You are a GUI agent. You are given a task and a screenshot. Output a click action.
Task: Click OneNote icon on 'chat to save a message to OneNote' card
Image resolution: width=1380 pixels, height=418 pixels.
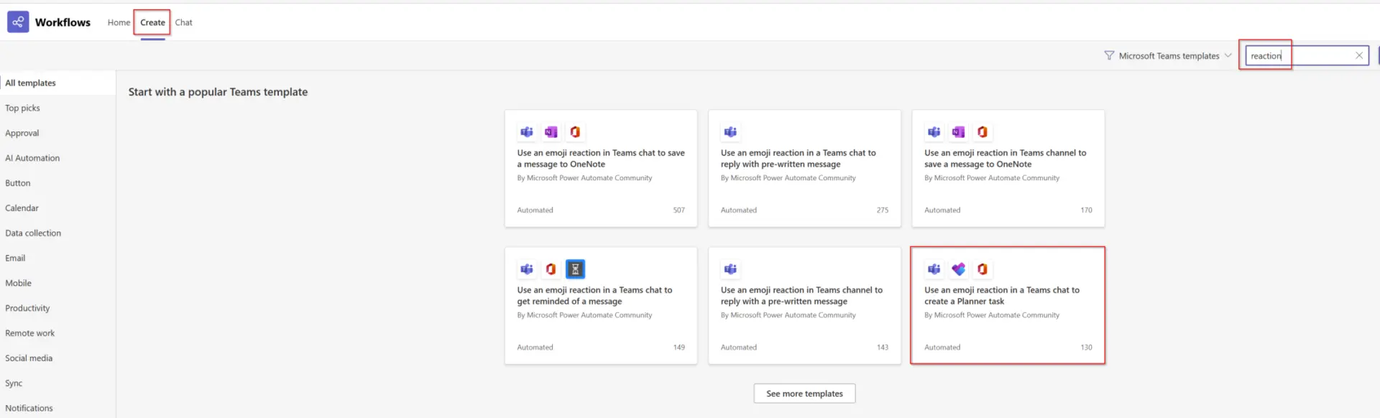[x=551, y=131]
